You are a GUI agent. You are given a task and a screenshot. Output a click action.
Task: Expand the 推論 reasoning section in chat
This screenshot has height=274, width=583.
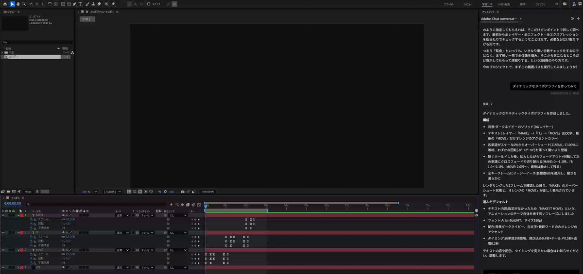tap(487, 104)
